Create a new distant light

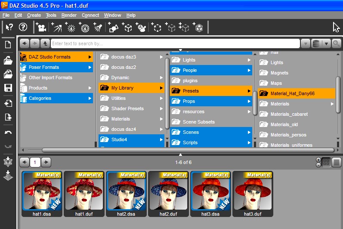pyautogui.click(x=56, y=28)
